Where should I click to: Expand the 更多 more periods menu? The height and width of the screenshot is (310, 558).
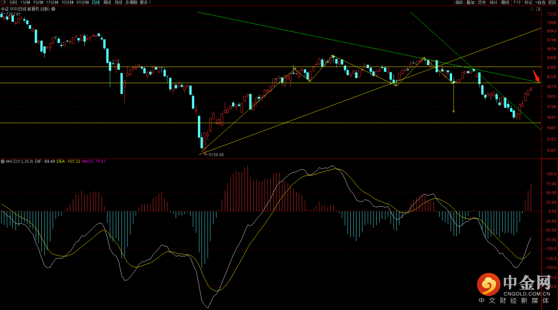pos(145,3)
